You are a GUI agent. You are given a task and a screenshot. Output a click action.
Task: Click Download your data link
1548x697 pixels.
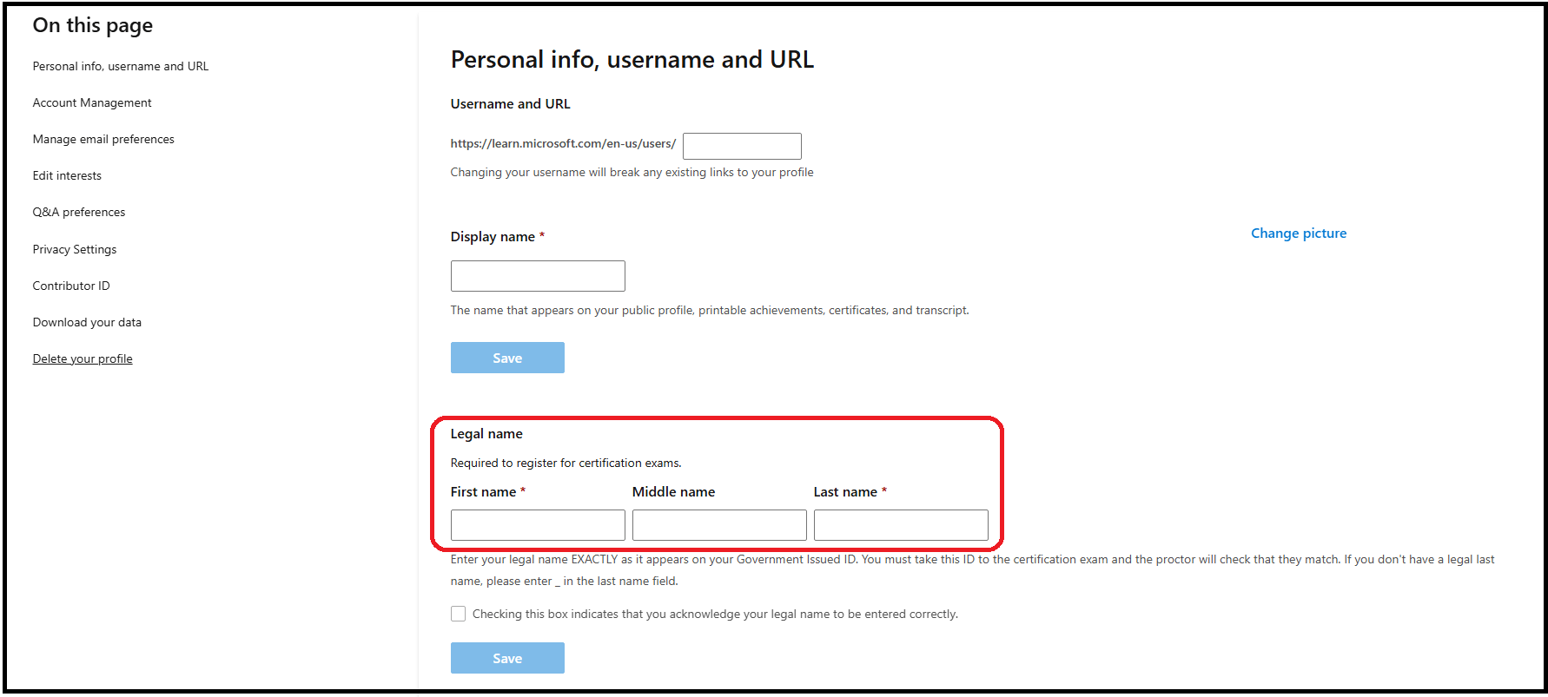click(87, 322)
